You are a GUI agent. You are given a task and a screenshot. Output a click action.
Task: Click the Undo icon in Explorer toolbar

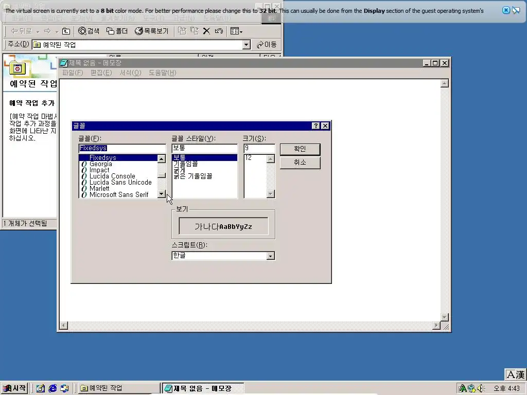[x=219, y=31]
